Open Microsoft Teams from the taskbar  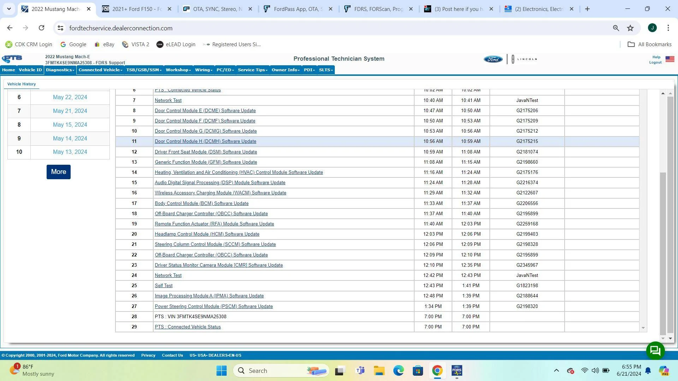[x=360, y=371]
